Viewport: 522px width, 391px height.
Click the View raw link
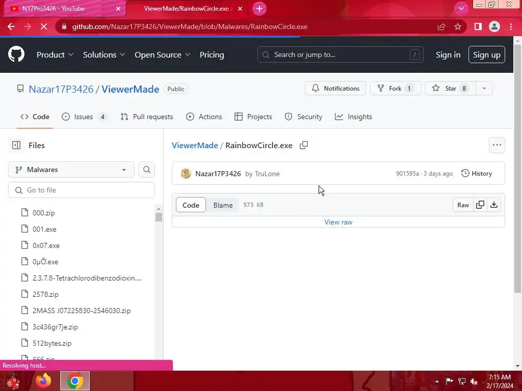(x=338, y=222)
